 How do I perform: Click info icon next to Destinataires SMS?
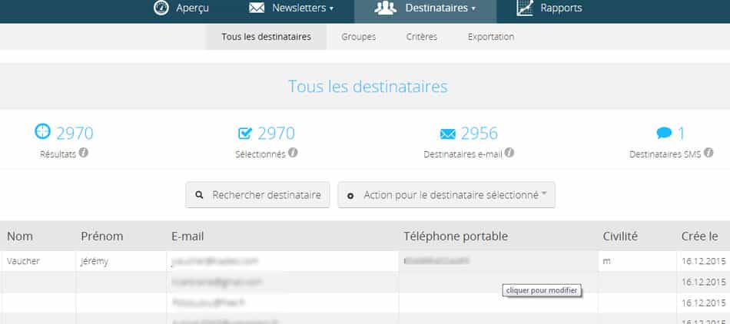pyautogui.click(x=708, y=153)
